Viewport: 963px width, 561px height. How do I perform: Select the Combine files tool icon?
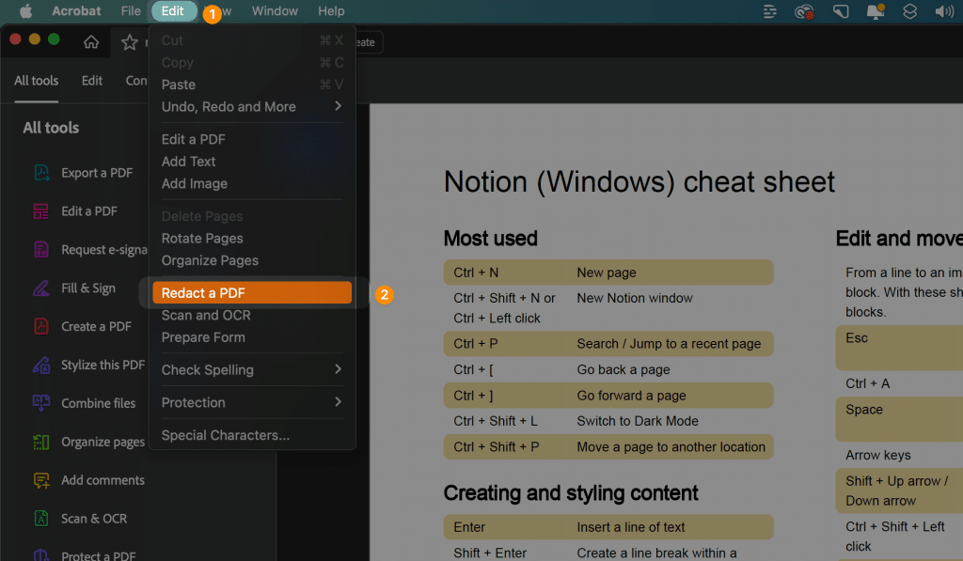[41, 403]
